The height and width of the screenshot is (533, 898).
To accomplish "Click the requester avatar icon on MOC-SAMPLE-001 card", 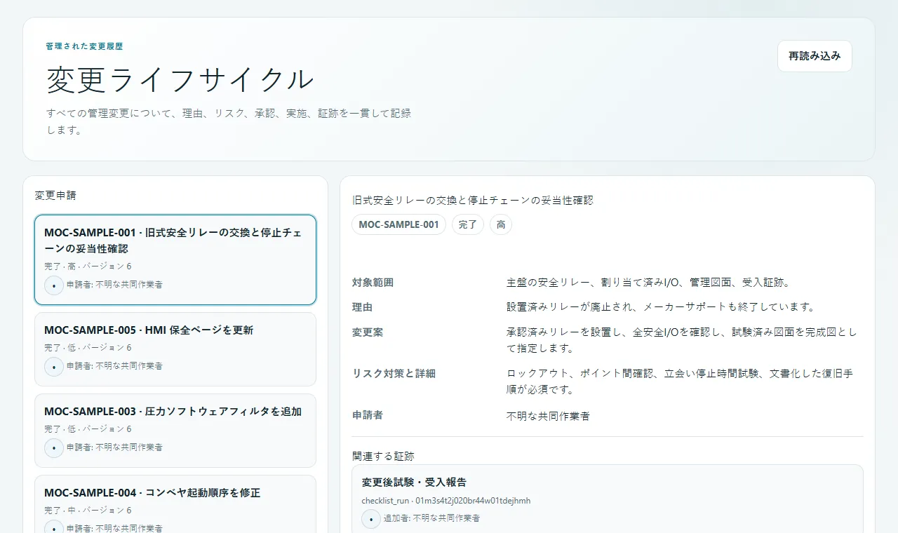I will (54, 285).
